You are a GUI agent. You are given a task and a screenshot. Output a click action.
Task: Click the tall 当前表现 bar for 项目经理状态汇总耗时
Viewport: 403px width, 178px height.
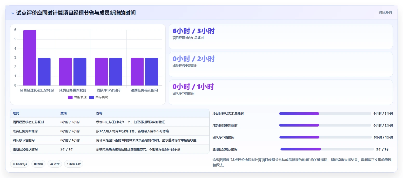pos(30,58)
